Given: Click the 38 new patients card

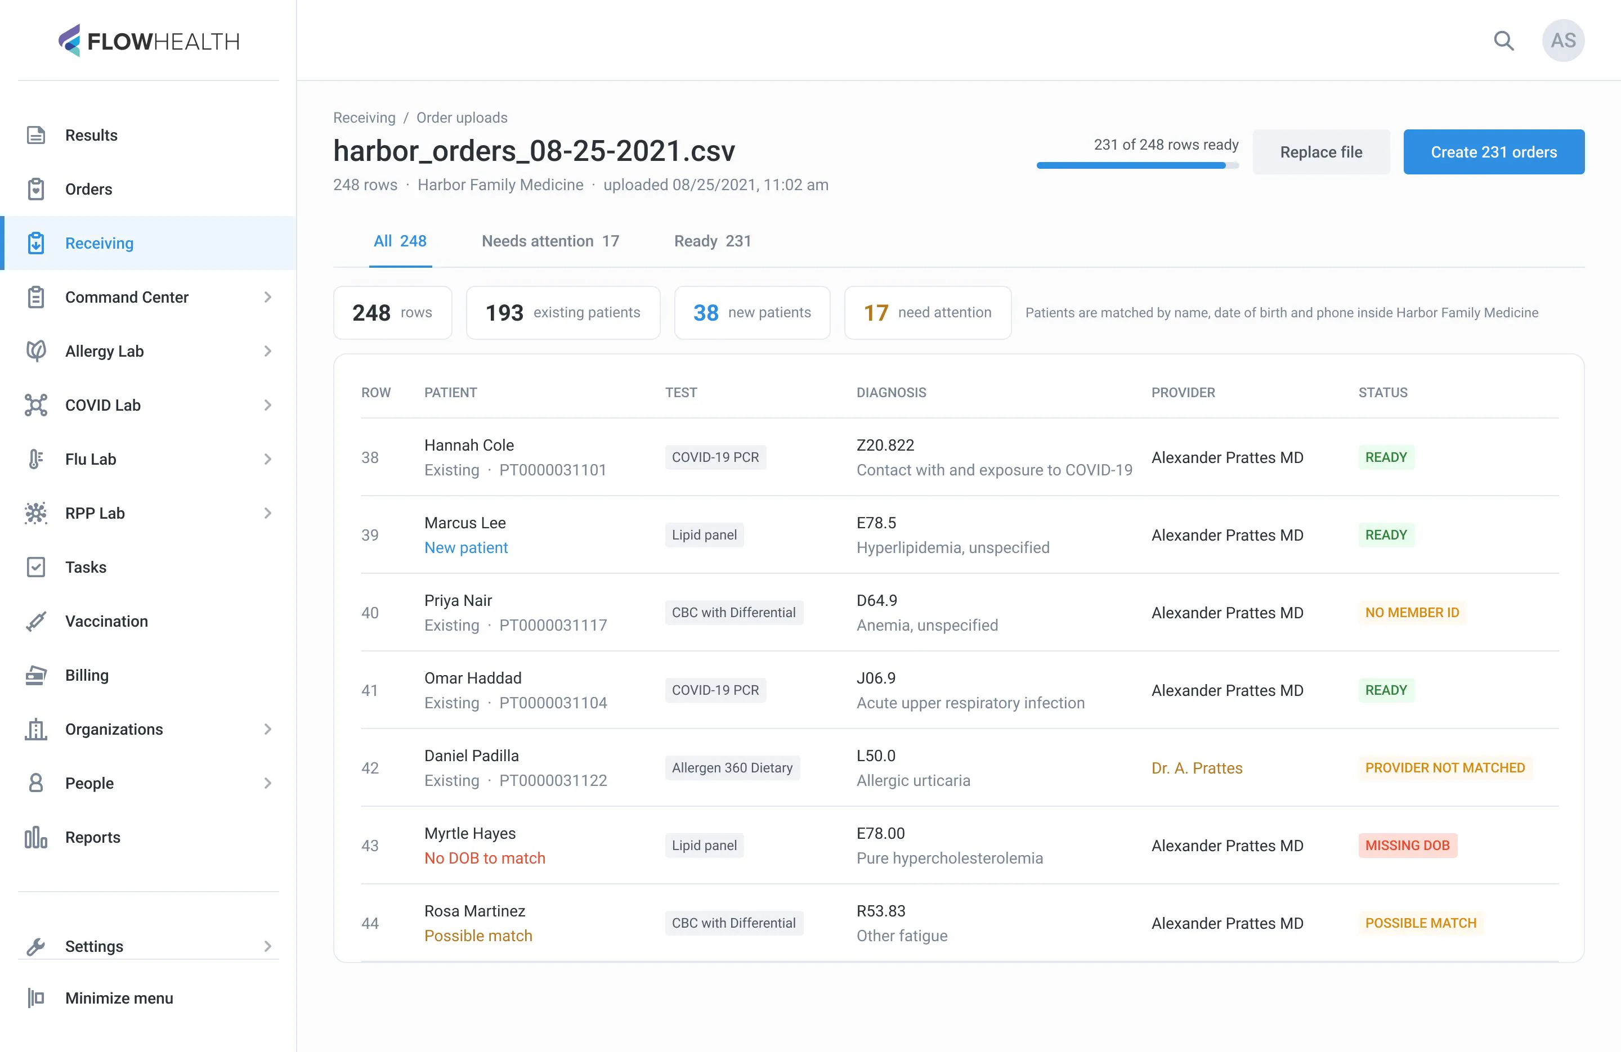Looking at the screenshot, I should 752,313.
